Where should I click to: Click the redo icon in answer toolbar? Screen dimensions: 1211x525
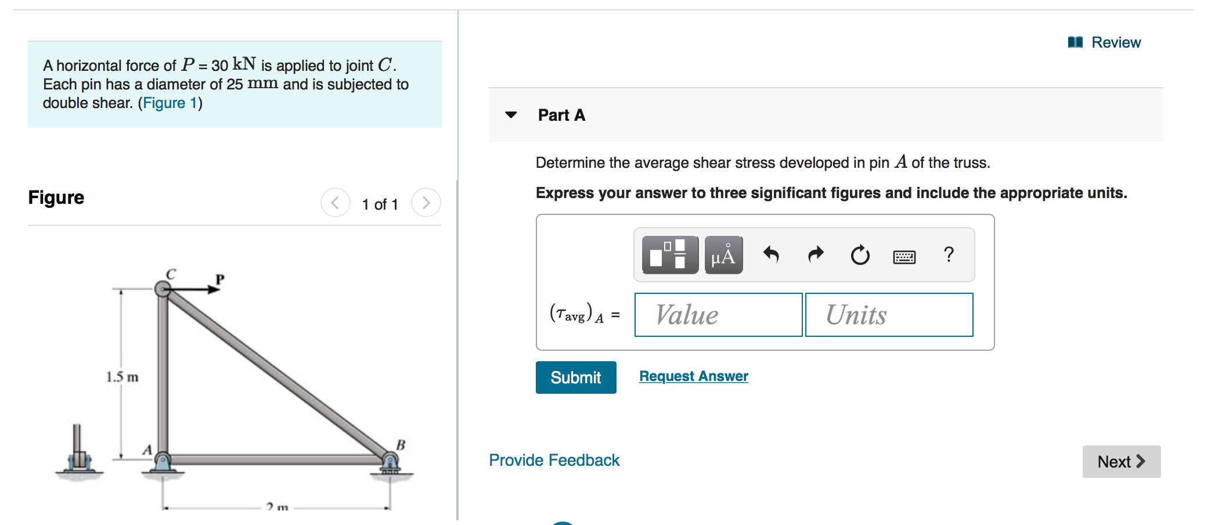815,254
